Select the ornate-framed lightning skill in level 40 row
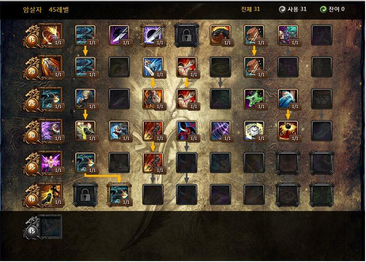 [x=119, y=195]
